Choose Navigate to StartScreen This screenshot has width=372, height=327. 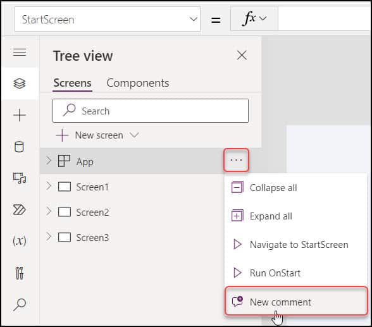295,245
